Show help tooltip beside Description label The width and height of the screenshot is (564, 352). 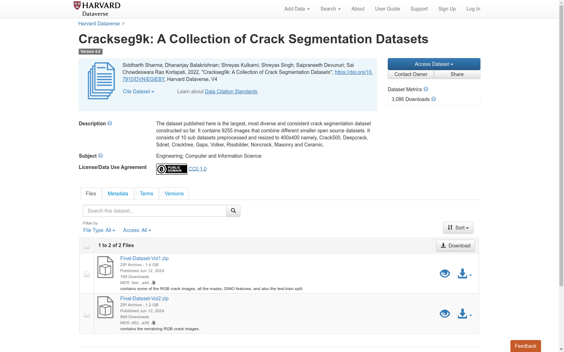[110, 124]
